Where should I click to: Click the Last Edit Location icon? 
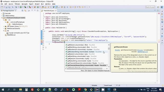click(80, 7)
